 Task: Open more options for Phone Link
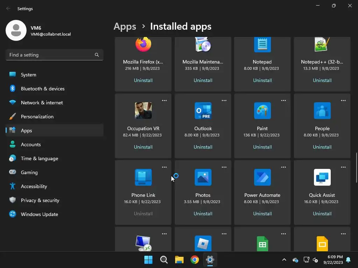pos(164,167)
